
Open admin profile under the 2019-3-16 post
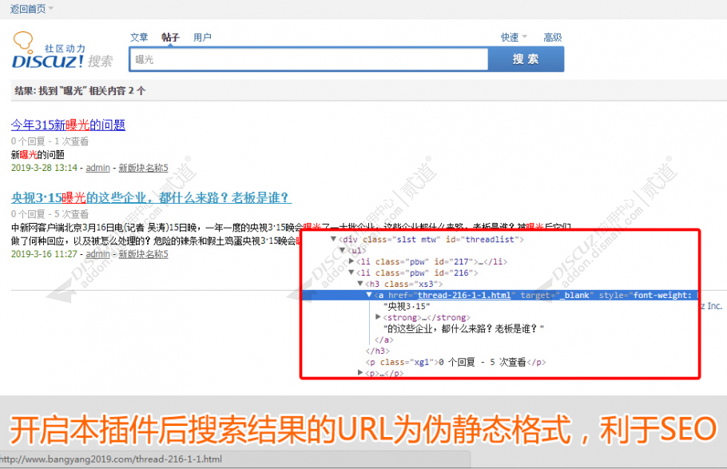pos(97,254)
